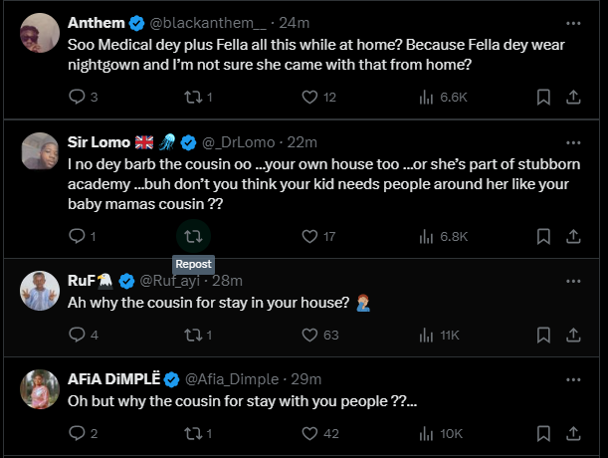Share RuF's tweet
The image size is (608, 458).
(573, 336)
